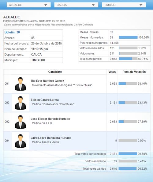
Task: Click the Departamento value CAUCA in table
Action: click(x=36, y=55)
